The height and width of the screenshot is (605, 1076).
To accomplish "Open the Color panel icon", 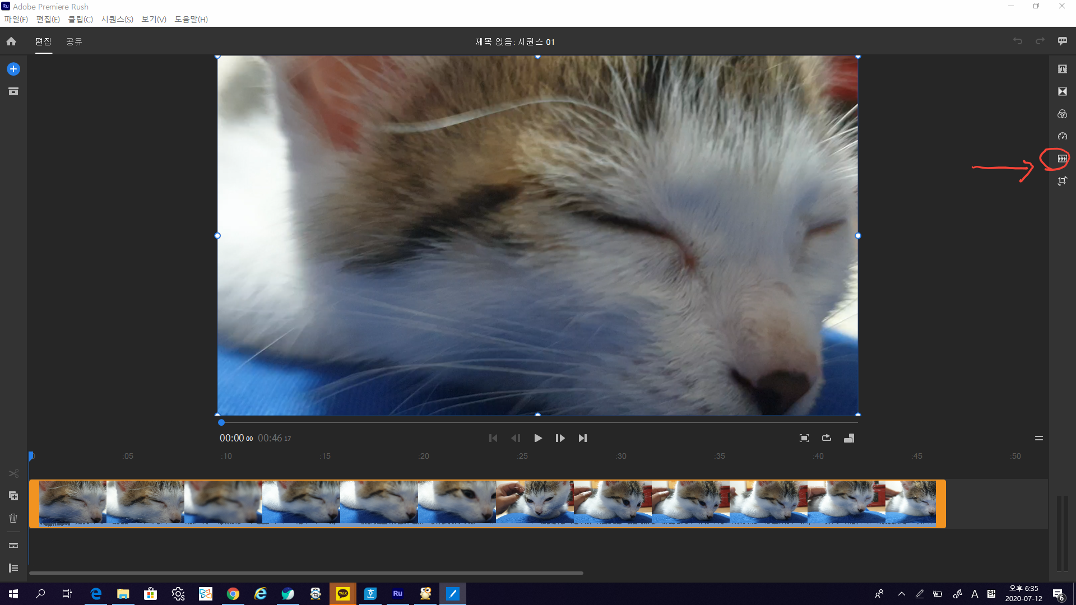I will pos(1062,114).
